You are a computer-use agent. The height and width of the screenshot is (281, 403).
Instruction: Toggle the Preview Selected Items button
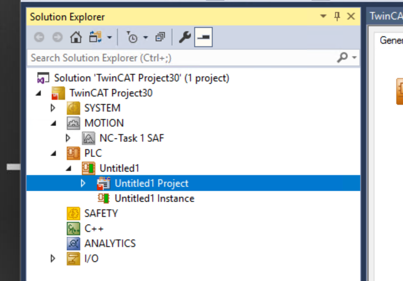(203, 37)
